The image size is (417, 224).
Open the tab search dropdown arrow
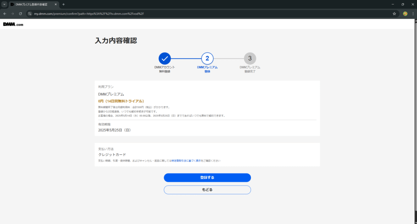tap(4, 4)
